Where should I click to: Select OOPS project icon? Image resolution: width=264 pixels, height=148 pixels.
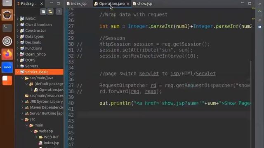click(x=22, y=60)
